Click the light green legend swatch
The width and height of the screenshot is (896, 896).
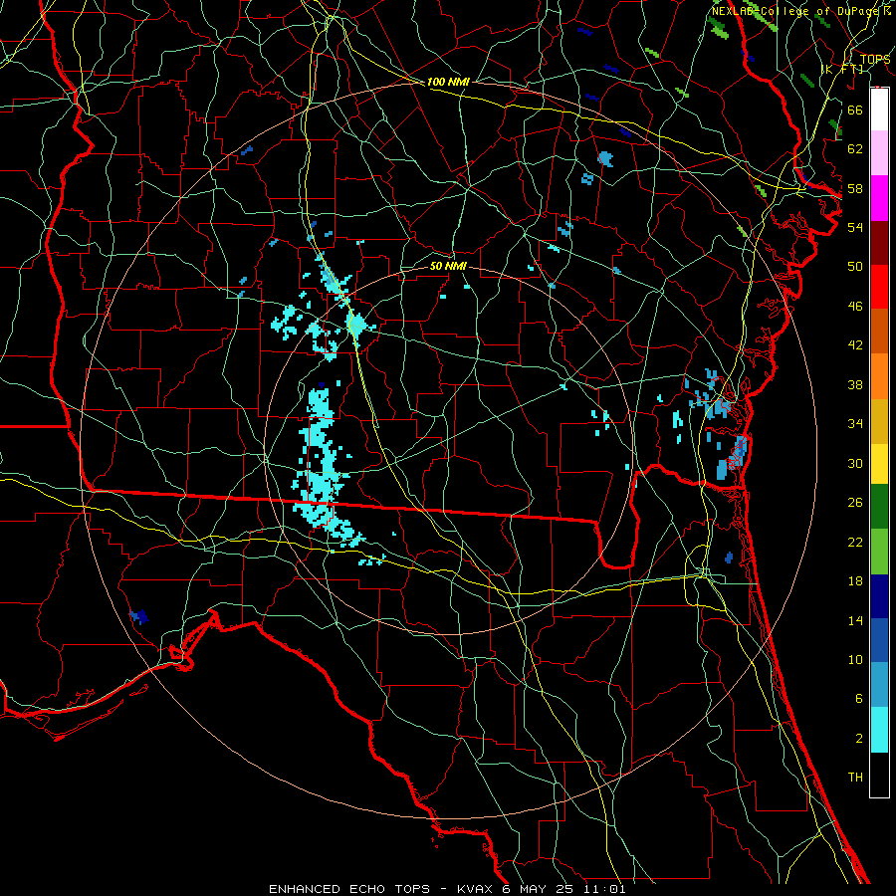click(879, 551)
